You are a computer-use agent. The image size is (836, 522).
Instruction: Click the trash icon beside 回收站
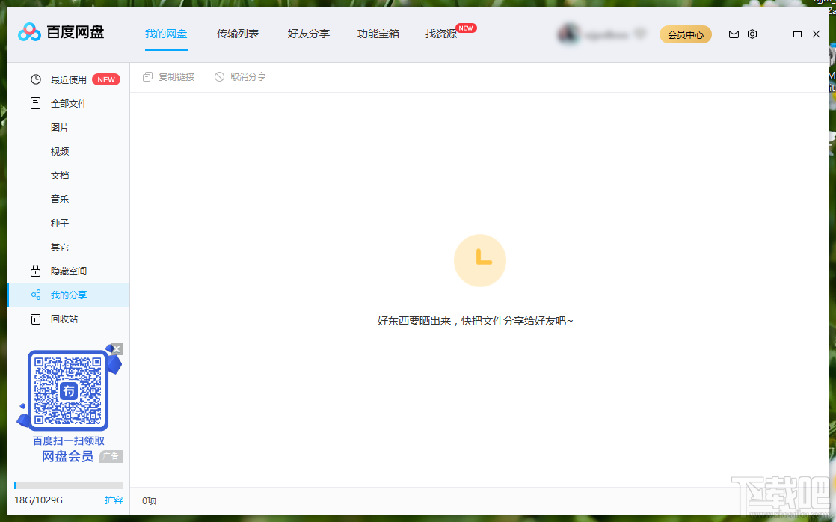[x=36, y=319]
